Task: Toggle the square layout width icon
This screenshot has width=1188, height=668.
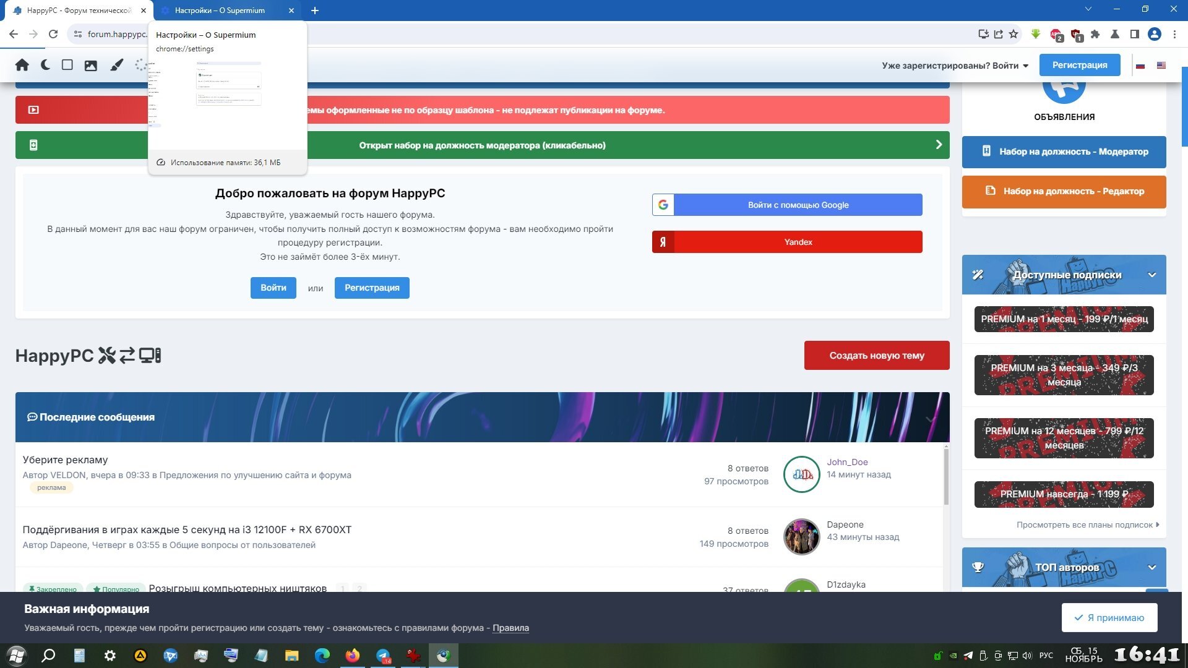Action: 67,65
